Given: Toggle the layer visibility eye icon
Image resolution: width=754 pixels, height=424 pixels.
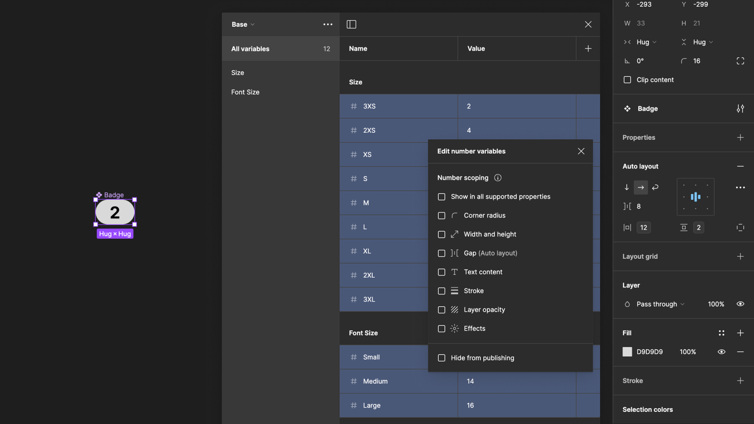Looking at the screenshot, I should [740, 304].
